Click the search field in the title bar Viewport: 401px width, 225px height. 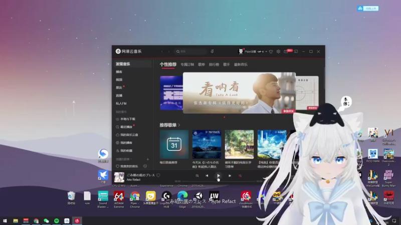tap(190, 51)
